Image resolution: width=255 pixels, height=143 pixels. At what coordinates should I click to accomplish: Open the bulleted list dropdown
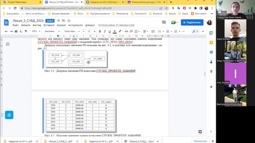(x=169, y=31)
